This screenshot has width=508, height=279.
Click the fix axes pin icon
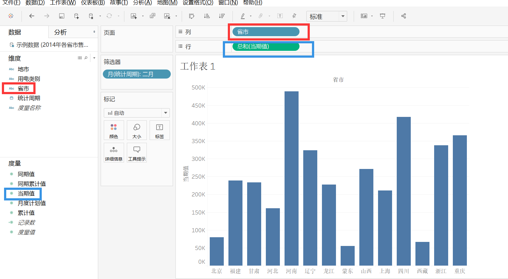point(294,16)
